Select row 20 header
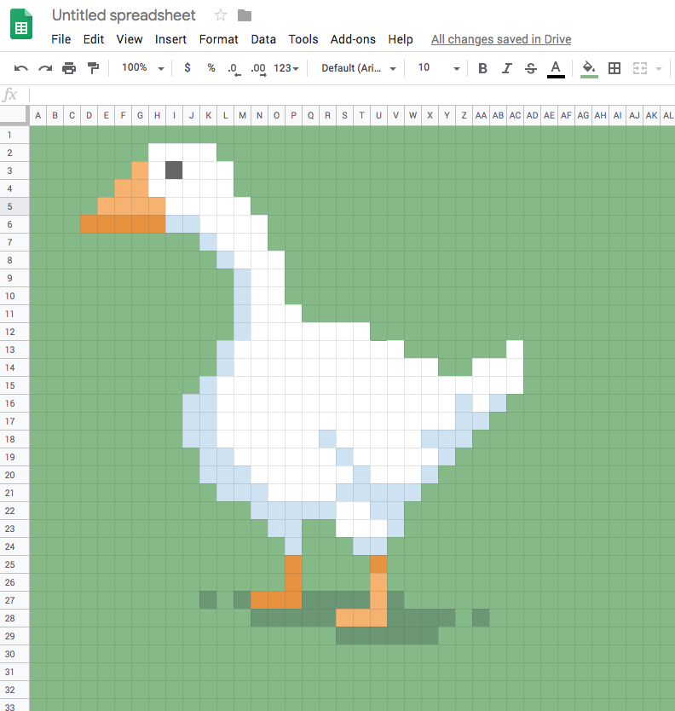Image resolution: width=675 pixels, height=711 pixels. (14, 475)
